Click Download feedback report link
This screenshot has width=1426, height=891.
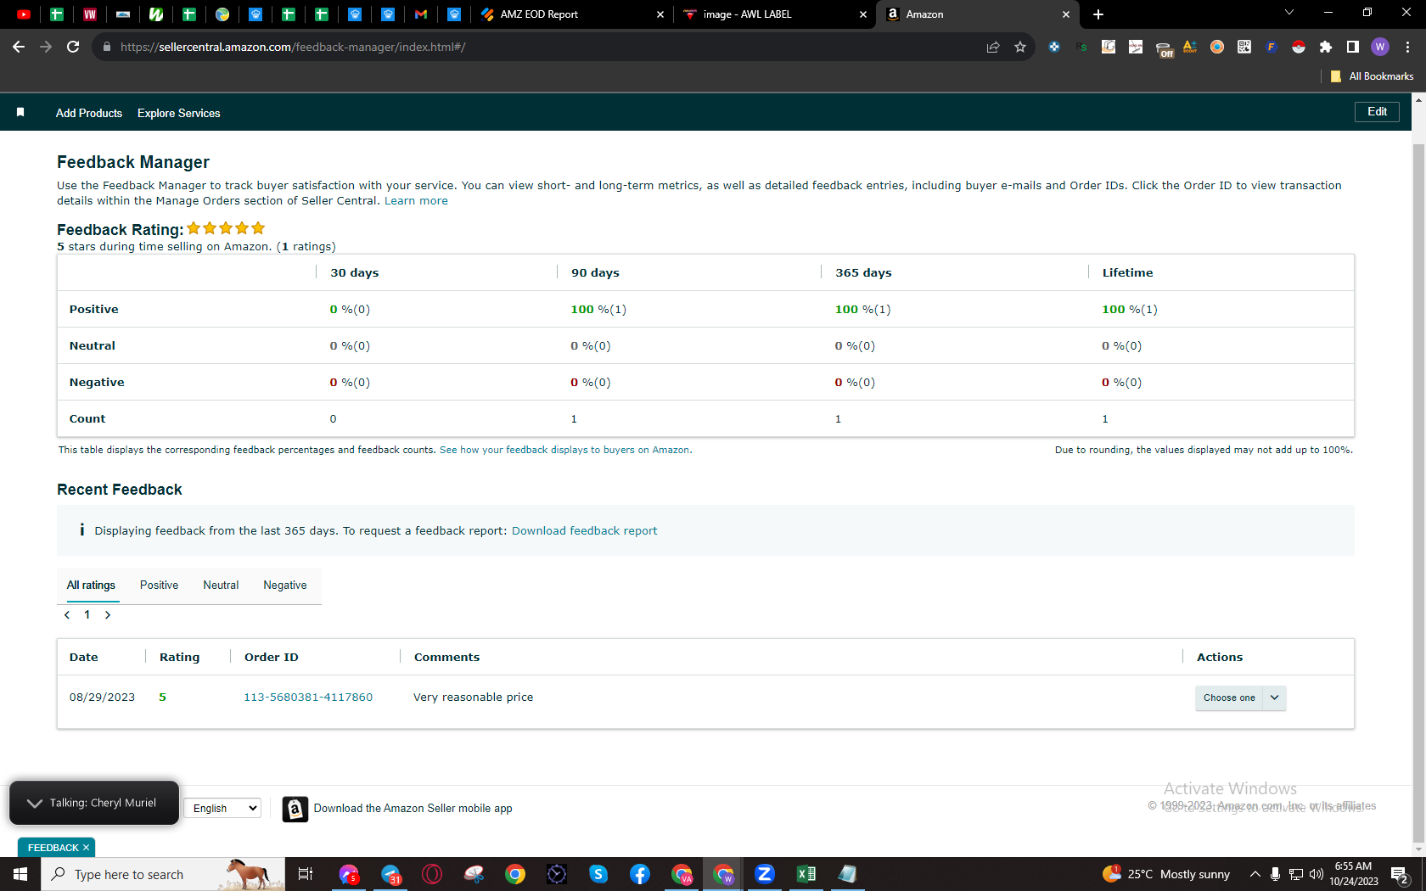(x=584, y=531)
